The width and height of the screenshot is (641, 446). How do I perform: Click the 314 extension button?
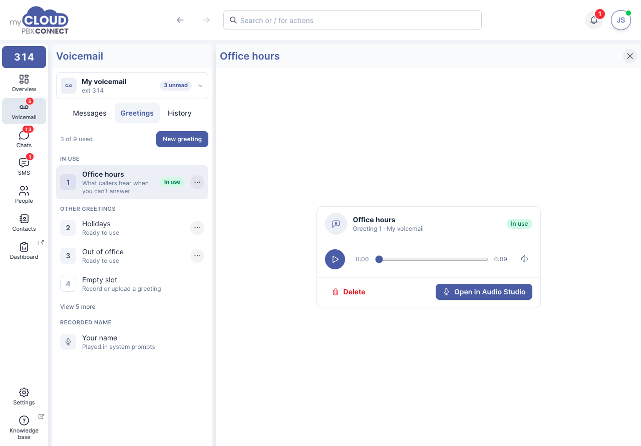pos(24,57)
